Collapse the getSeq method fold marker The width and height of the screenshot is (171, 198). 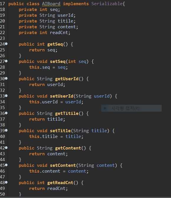[x=6, y=44]
